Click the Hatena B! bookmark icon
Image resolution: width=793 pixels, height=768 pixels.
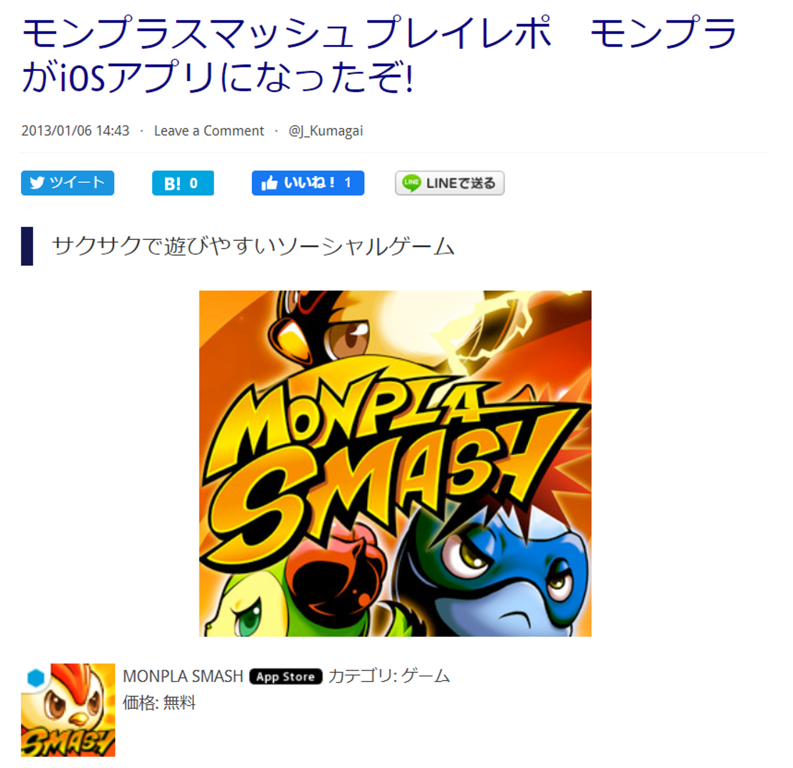point(172,183)
